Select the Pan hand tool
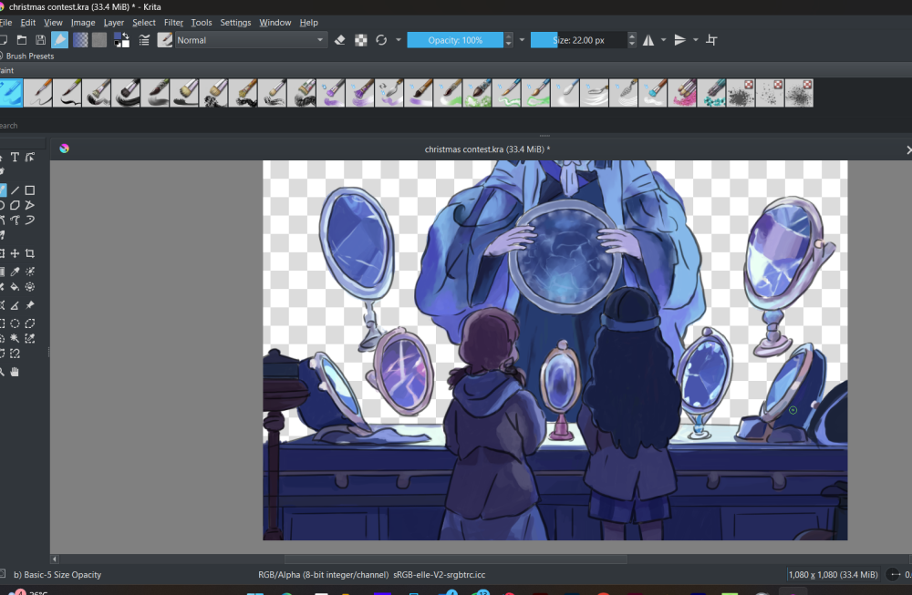Viewport: 912px width, 595px height. coord(15,372)
